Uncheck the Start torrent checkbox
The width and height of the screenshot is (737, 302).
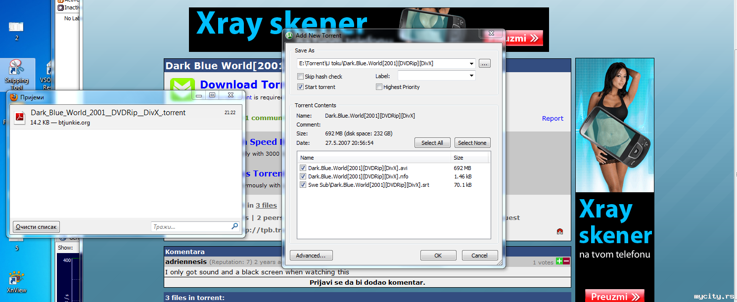[300, 87]
